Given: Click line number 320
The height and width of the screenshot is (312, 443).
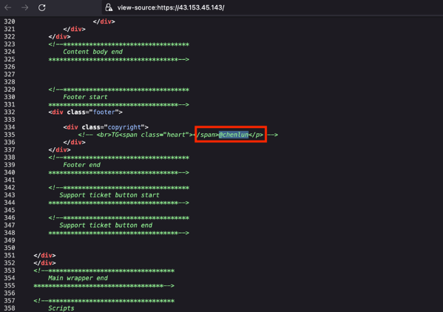Looking at the screenshot, I should tap(10, 21).
